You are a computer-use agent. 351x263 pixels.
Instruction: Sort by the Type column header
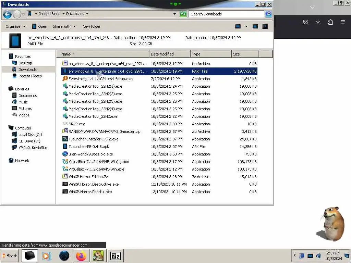point(211,54)
